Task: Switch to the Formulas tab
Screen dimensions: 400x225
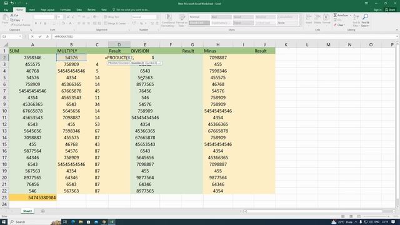Action: (66, 10)
